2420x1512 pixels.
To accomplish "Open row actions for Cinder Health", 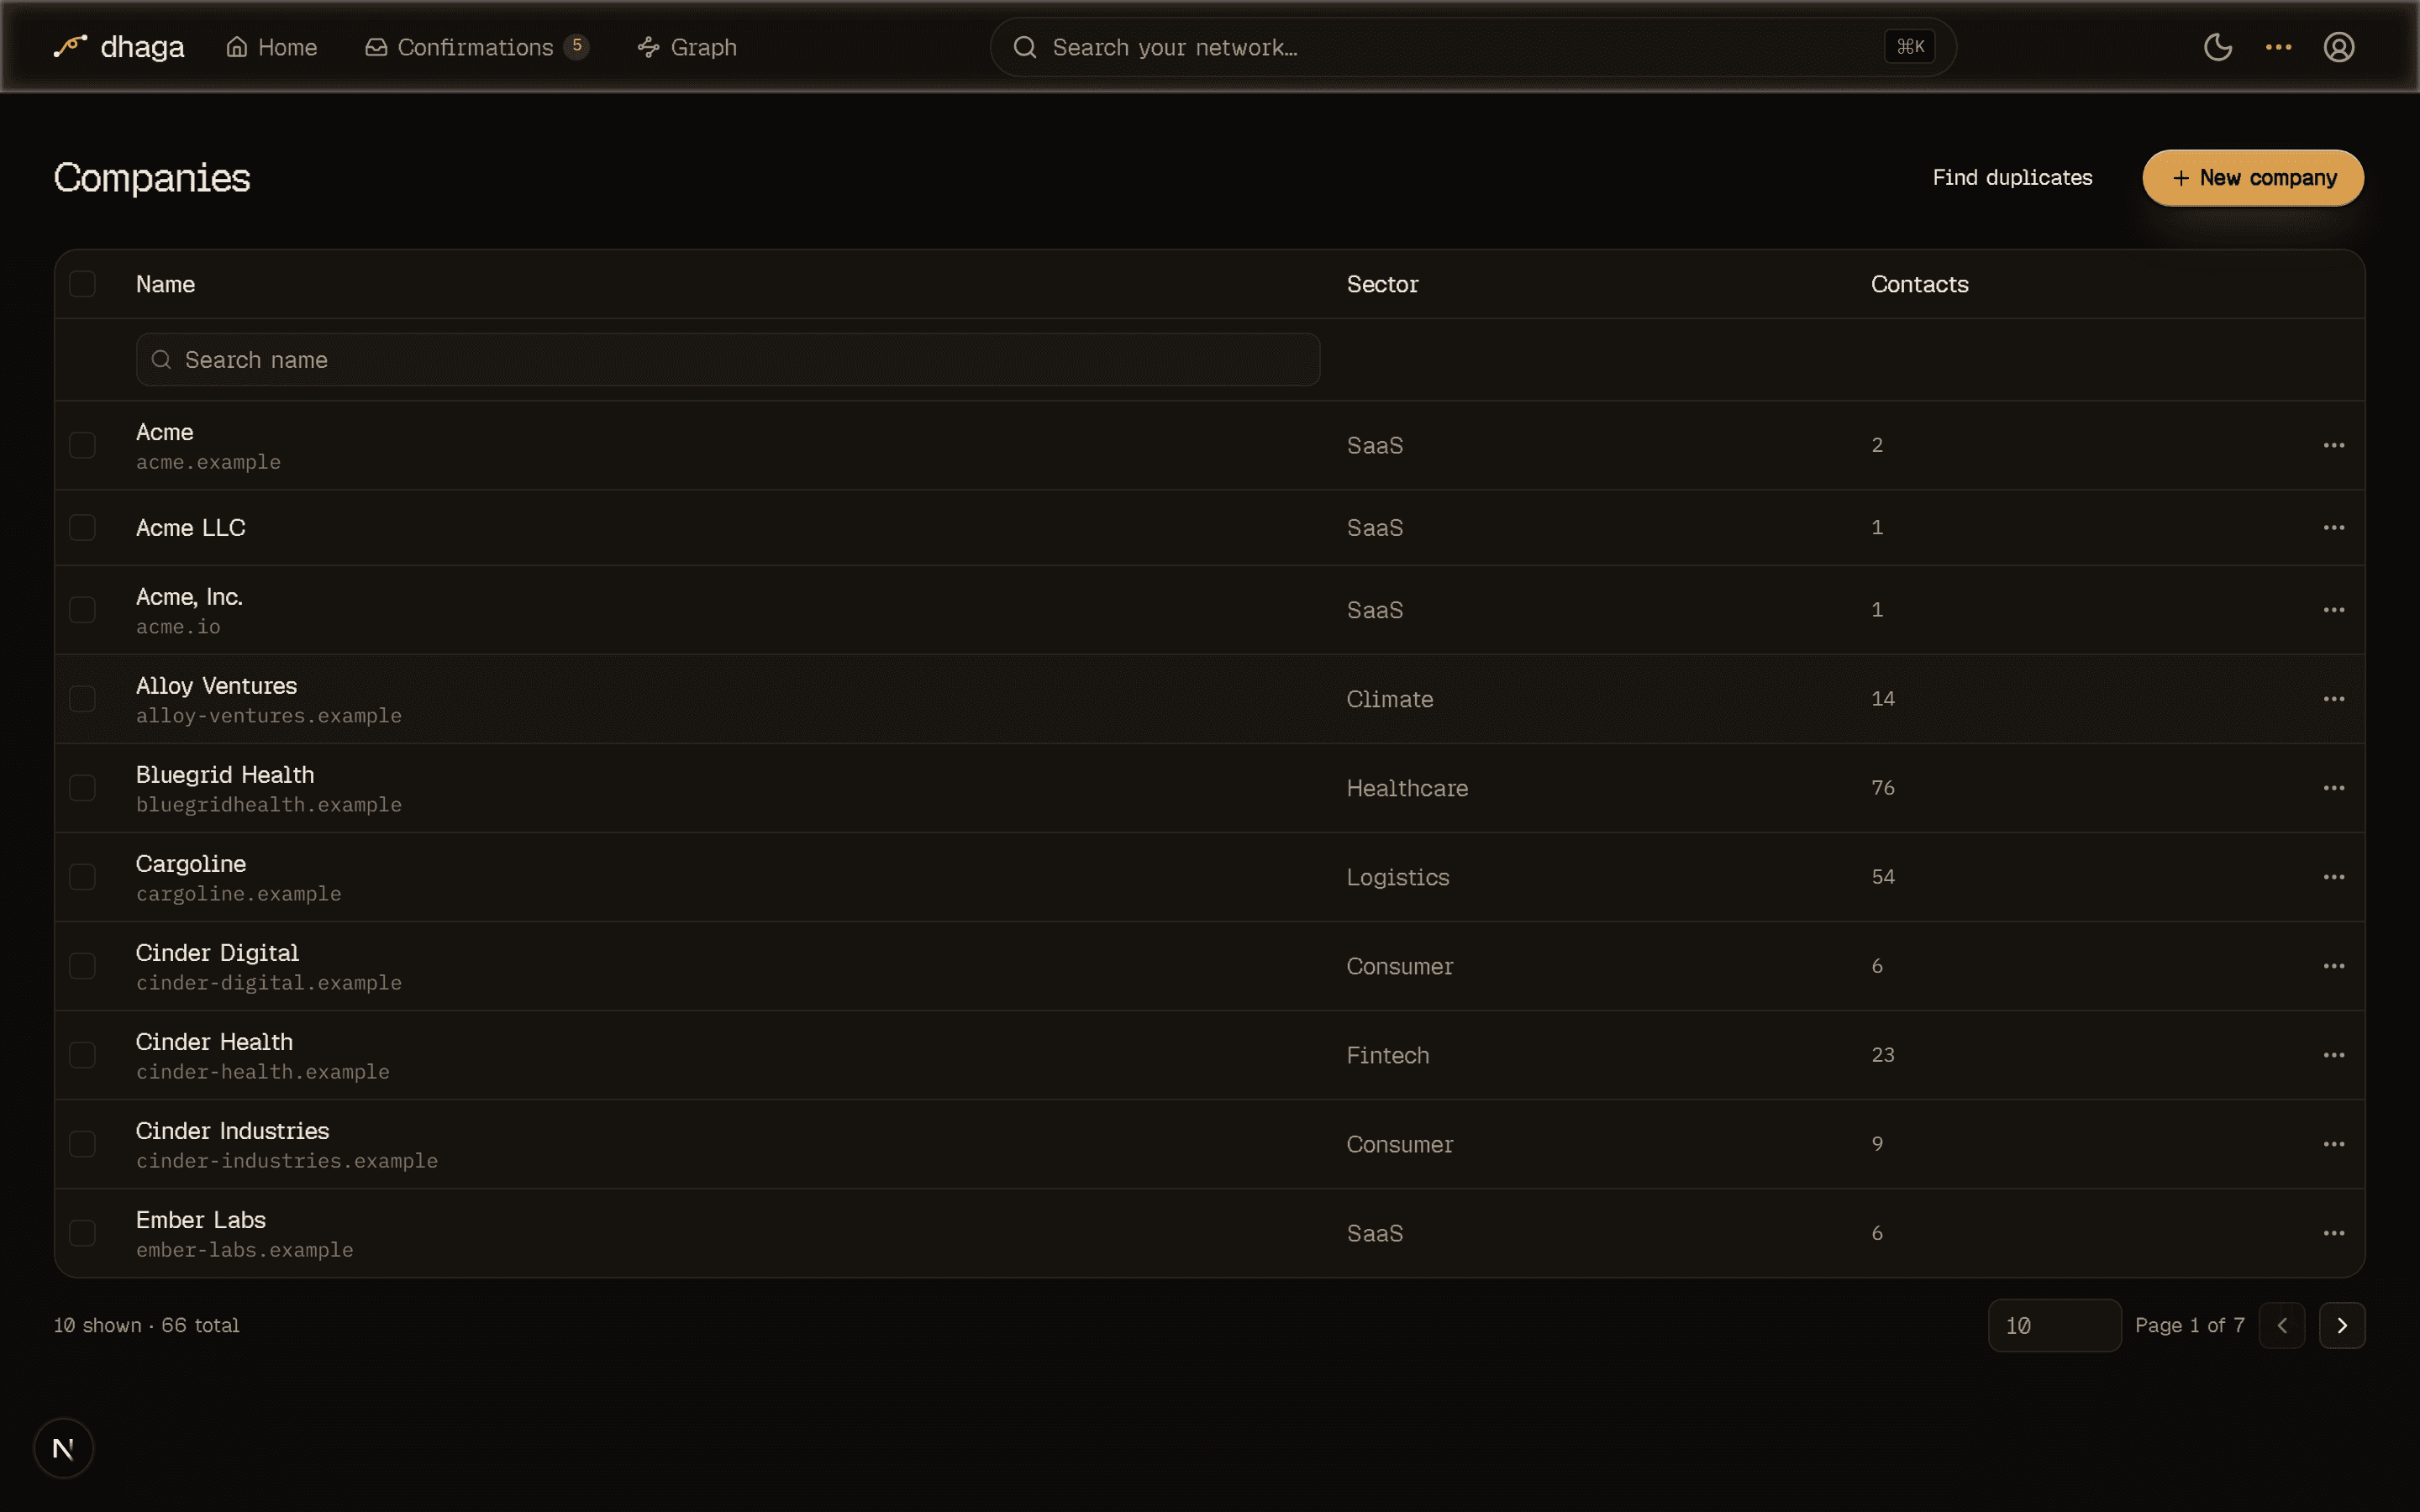I will (2333, 1055).
